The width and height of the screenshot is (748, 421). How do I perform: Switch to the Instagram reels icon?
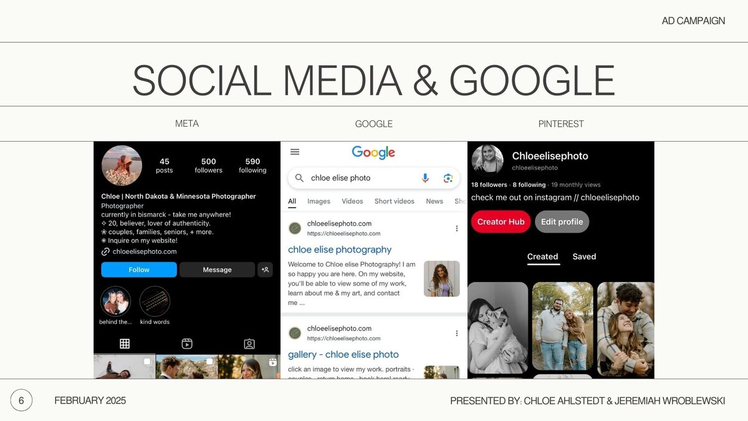pyautogui.click(x=187, y=344)
